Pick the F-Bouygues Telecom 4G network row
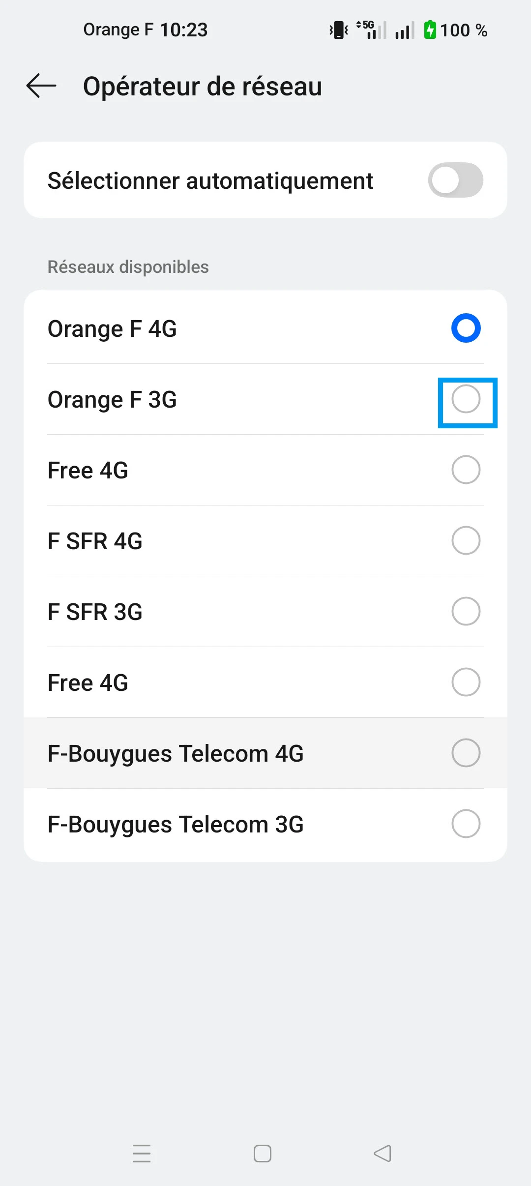This screenshot has height=1186, width=531. pos(265,753)
